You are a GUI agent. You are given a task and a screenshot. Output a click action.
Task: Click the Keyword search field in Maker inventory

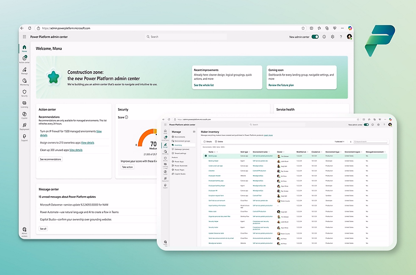[x=370, y=142]
